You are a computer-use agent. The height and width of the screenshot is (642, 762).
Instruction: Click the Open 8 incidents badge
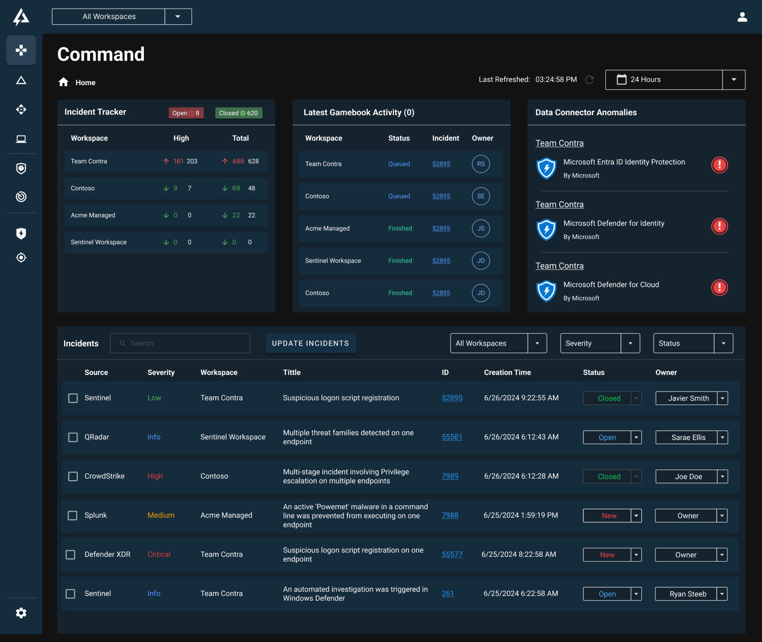click(186, 113)
